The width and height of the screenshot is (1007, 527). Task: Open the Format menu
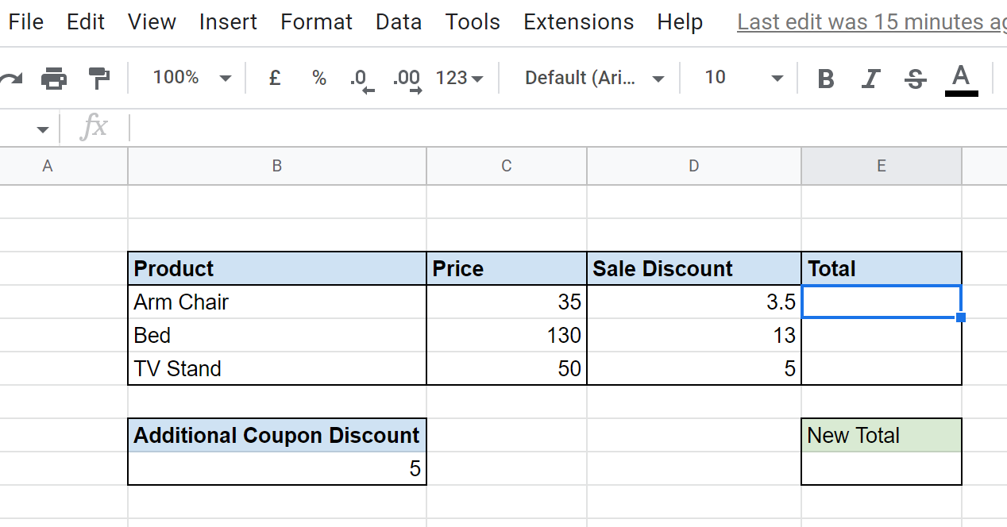pyautogui.click(x=316, y=22)
